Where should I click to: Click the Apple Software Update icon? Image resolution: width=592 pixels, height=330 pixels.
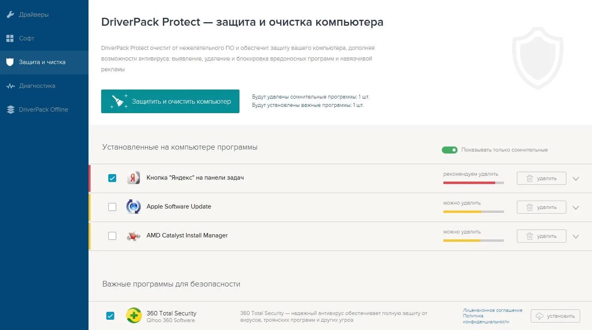click(x=133, y=207)
